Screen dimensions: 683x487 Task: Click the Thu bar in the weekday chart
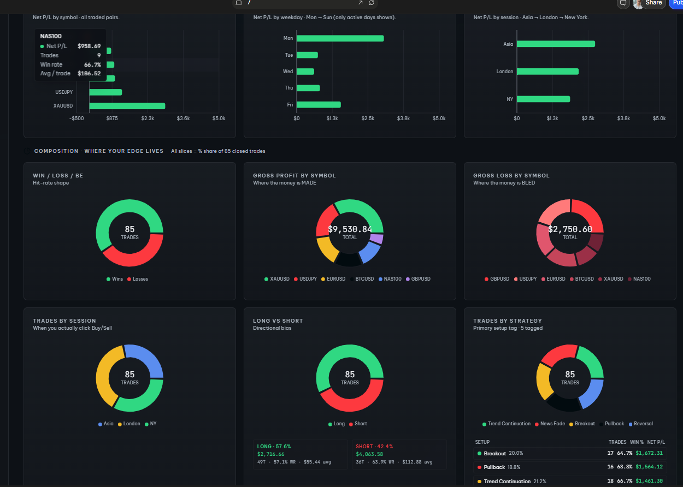pos(308,88)
